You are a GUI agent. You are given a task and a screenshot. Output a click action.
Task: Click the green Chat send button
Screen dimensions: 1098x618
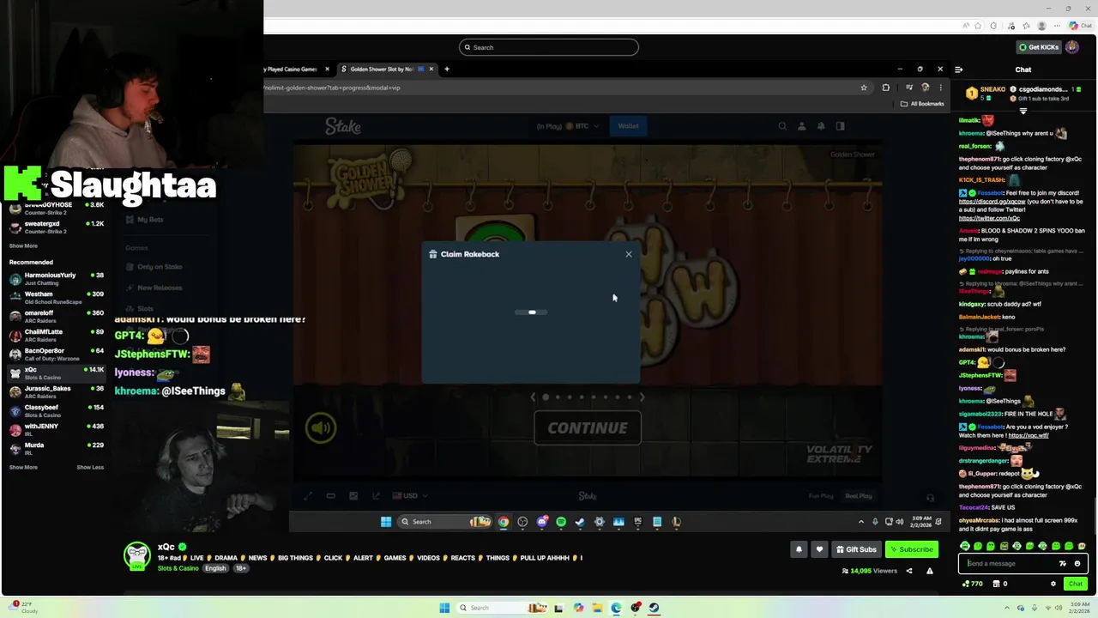click(1075, 584)
